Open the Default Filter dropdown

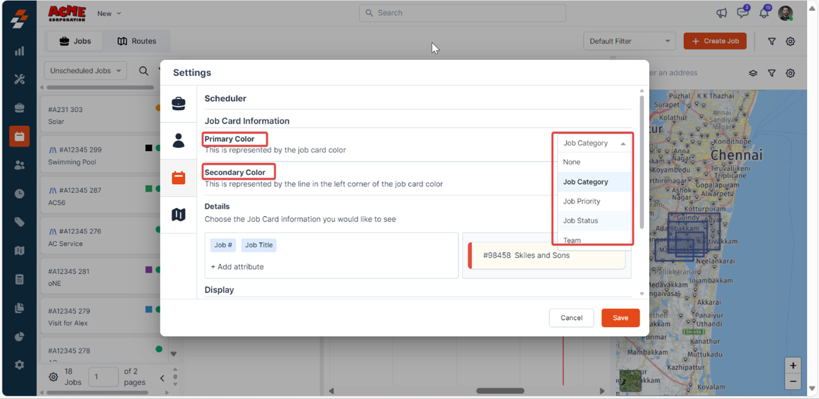pos(630,41)
